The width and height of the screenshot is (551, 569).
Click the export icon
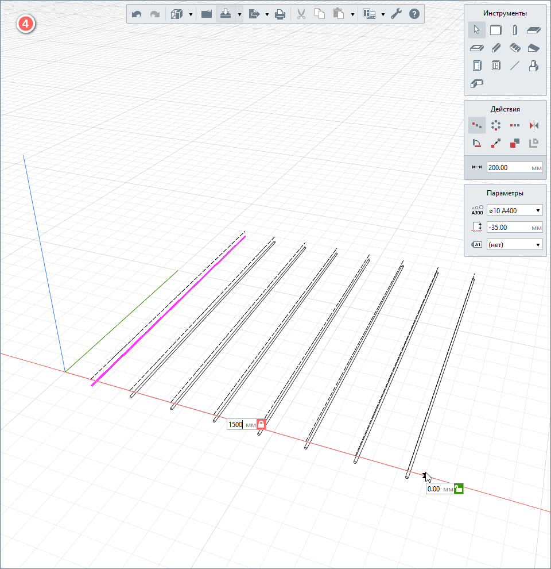[x=254, y=14]
